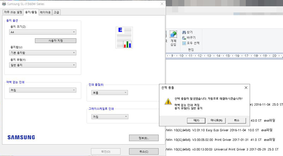Click the '용지 유형(Y): 일반 용지' message line
This screenshot has width=283, height=156.
pos(188,108)
